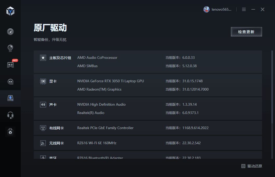This screenshot has height=177, width=275.
Task: Click the 智能备份，升级无忧 subtitle
Action: coord(50,40)
